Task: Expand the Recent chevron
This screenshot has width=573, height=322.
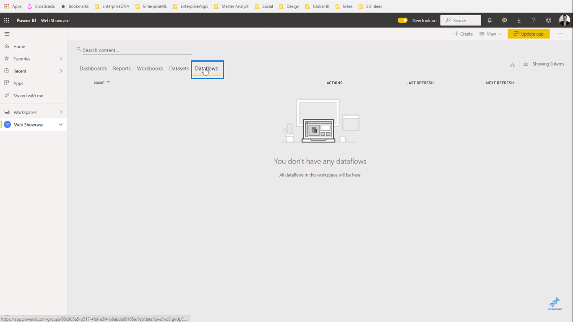Action: point(61,71)
